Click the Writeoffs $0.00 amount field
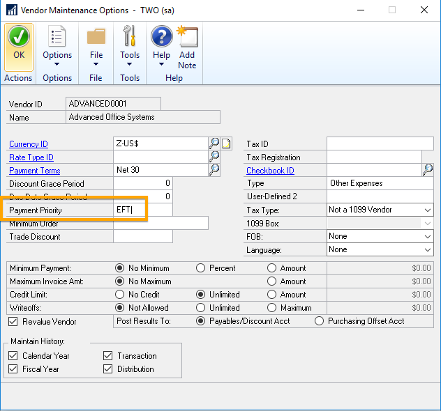Viewport: 441px width, 411px height. 380,308
